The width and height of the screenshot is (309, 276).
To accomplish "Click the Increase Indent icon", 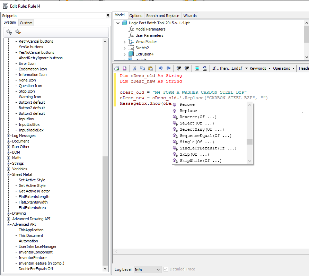I will (179, 68).
